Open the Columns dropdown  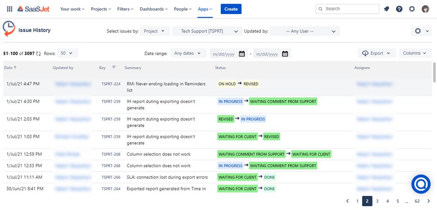416,53
